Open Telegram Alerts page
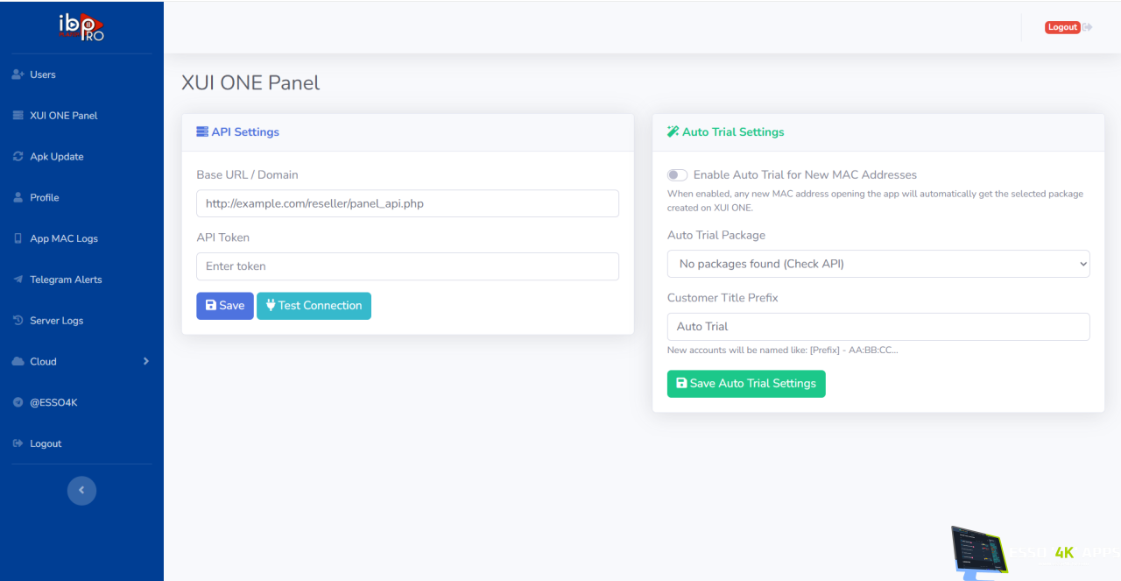1121x581 pixels. 81,280
